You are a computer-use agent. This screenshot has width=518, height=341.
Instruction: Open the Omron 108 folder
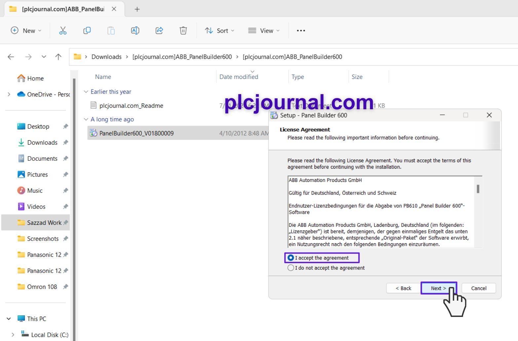point(42,287)
